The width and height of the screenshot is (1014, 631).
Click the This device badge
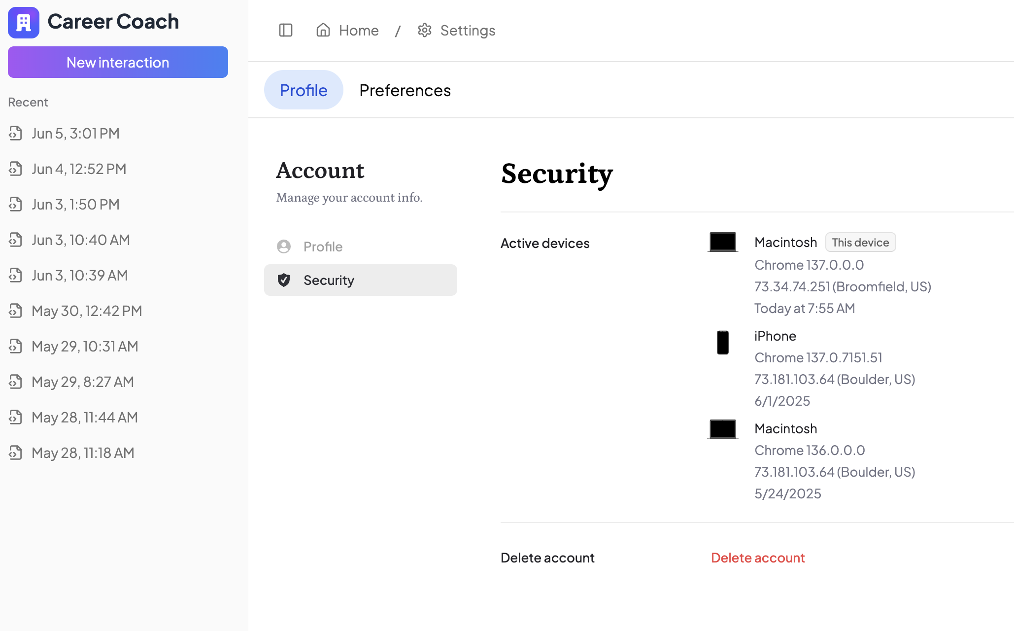click(860, 243)
